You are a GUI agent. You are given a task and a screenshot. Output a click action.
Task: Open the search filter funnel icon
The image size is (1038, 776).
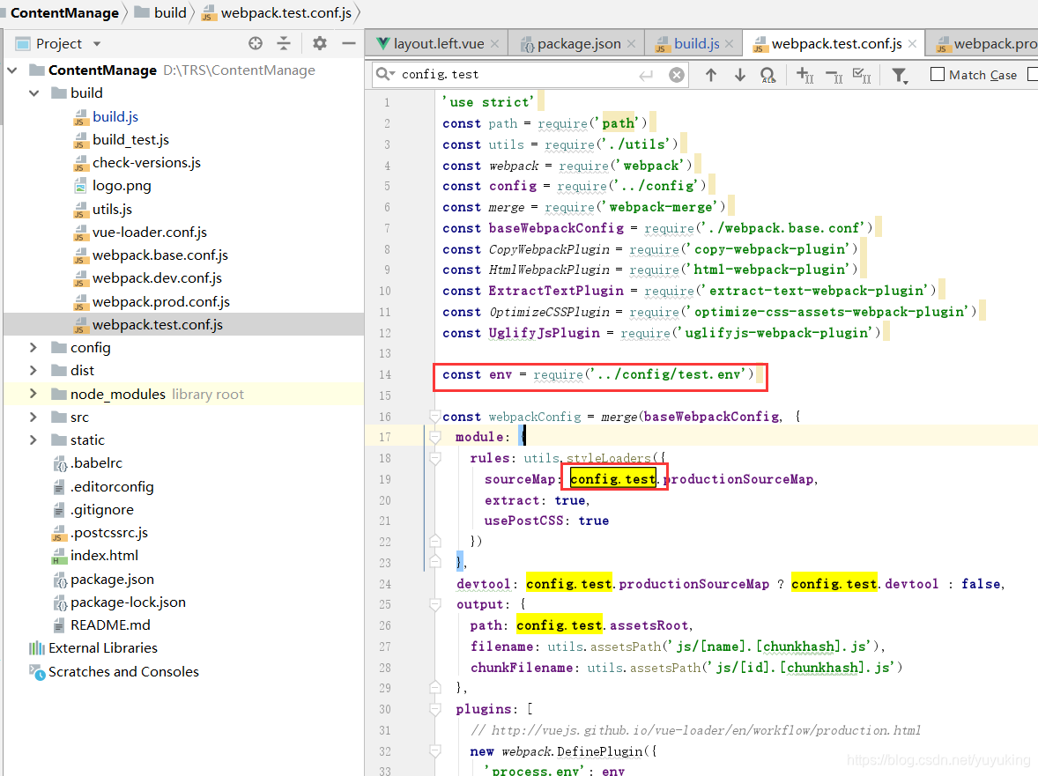[x=900, y=76]
